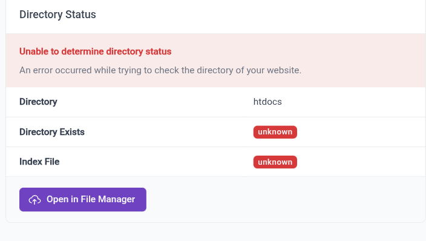Click the Directory Exists row label
The image size is (426, 241).
click(x=52, y=132)
